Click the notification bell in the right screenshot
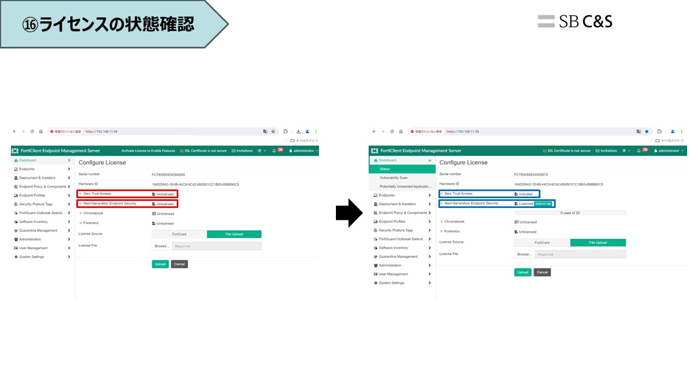This screenshot has height=392, width=698. point(639,151)
